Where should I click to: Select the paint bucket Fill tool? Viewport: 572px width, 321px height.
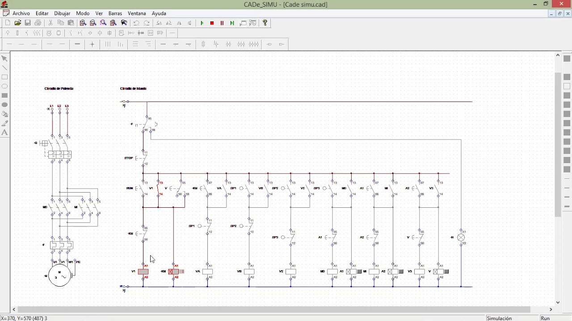click(5, 114)
